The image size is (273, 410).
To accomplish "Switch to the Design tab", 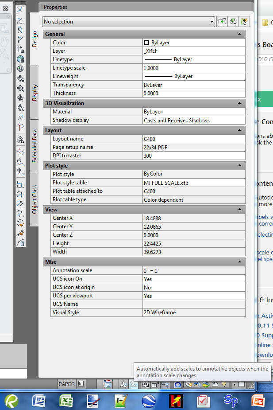I will point(35,39).
